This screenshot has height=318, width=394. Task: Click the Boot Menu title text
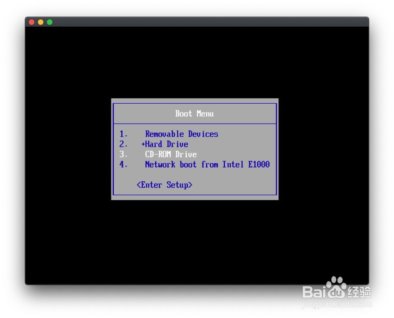[x=195, y=114]
